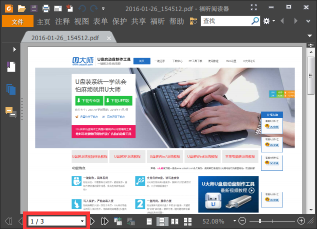Viewport: 317px width, 229px height.
Task: Zoom in with the plus button
Action: pyautogui.click(x=301, y=221)
